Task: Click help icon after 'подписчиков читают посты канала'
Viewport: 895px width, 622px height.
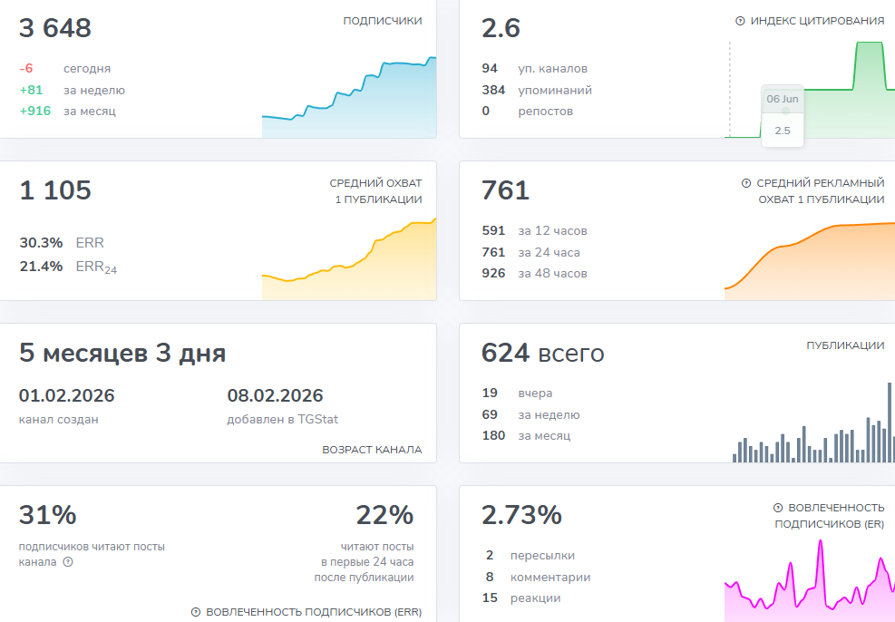Action: [x=68, y=562]
